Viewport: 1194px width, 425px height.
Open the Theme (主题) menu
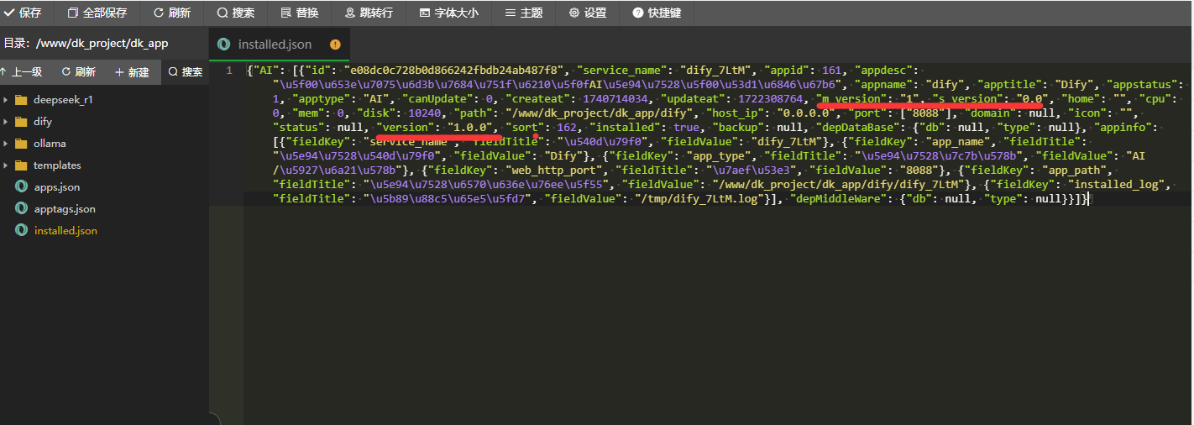tap(523, 13)
